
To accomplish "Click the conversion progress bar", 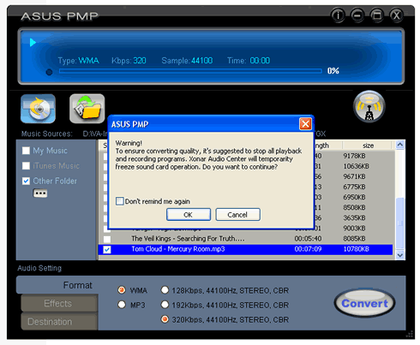I will click(x=190, y=71).
